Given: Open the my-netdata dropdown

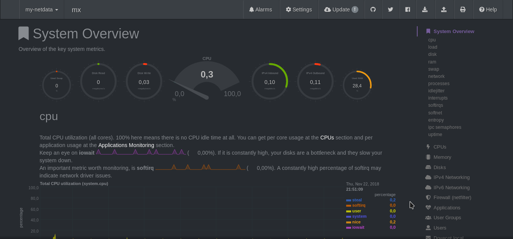Looking at the screenshot, I should [42, 9].
